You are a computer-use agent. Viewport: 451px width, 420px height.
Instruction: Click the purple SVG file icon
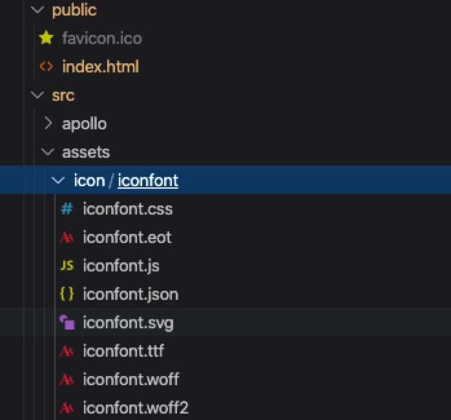point(66,322)
